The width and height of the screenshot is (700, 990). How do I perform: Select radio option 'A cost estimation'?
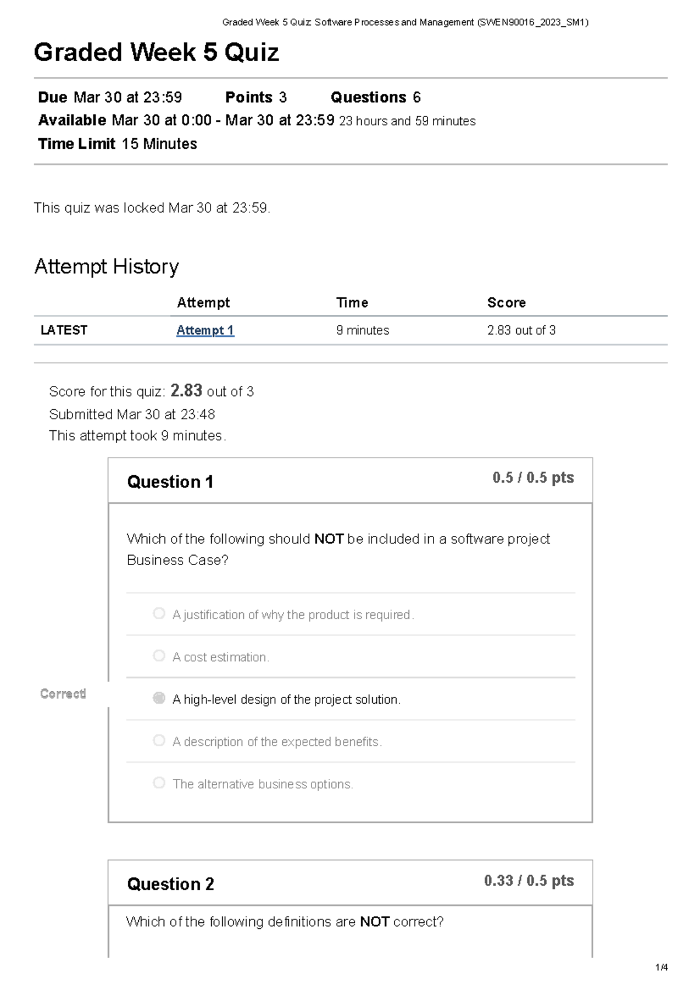coord(158,655)
